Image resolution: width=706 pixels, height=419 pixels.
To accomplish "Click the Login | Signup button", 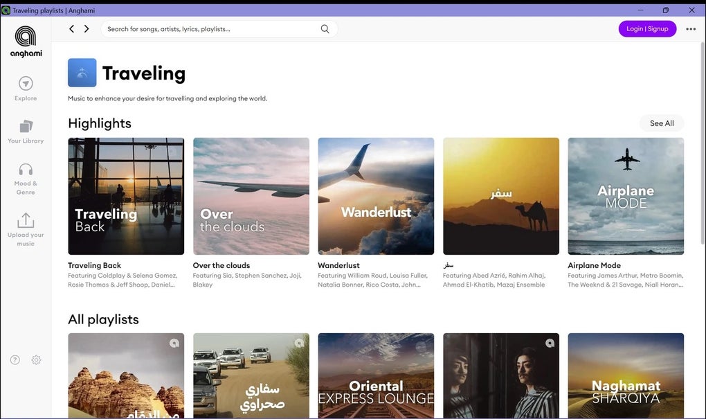I will pyautogui.click(x=647, y=28).
